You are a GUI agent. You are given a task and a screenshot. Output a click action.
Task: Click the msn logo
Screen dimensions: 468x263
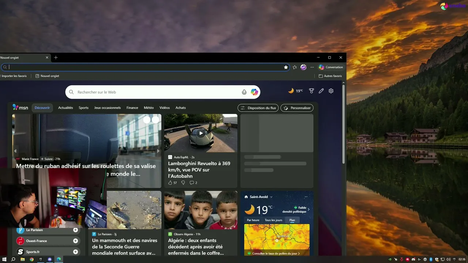20,107
